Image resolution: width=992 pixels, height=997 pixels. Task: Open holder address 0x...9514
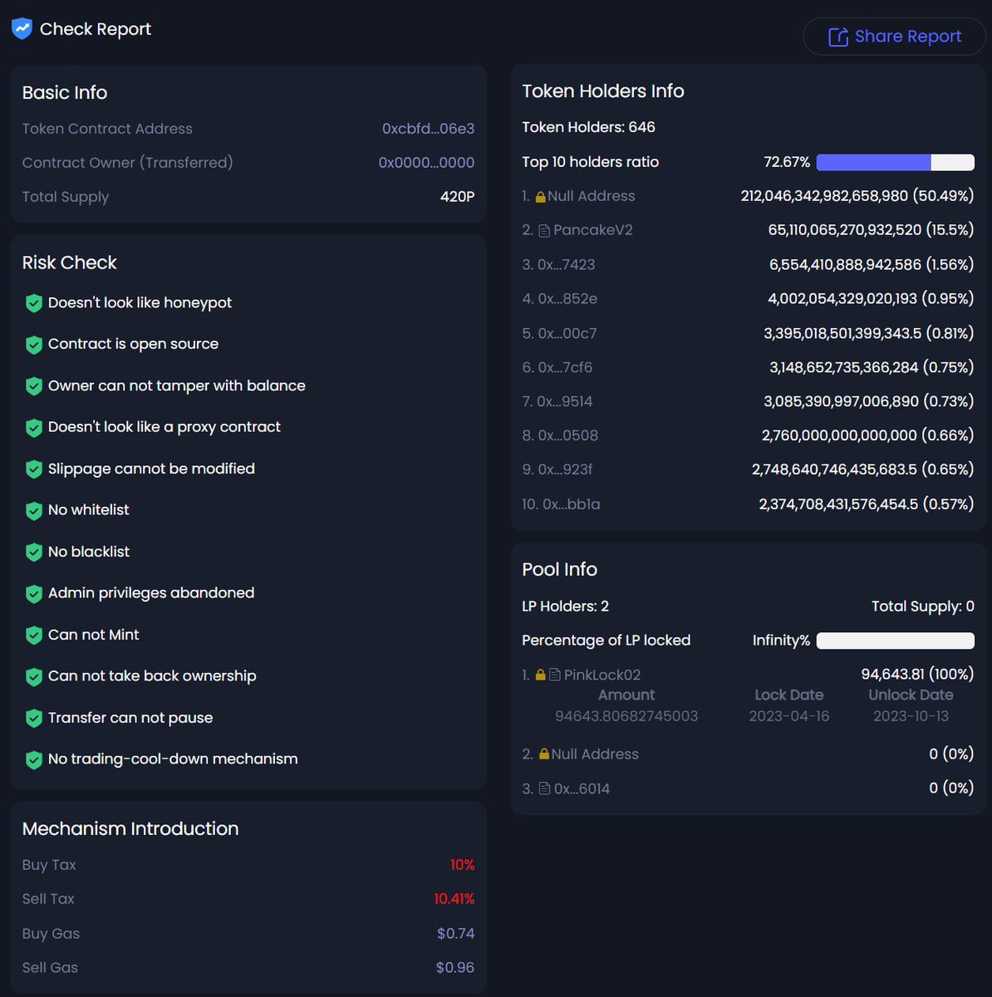(565, 401)
